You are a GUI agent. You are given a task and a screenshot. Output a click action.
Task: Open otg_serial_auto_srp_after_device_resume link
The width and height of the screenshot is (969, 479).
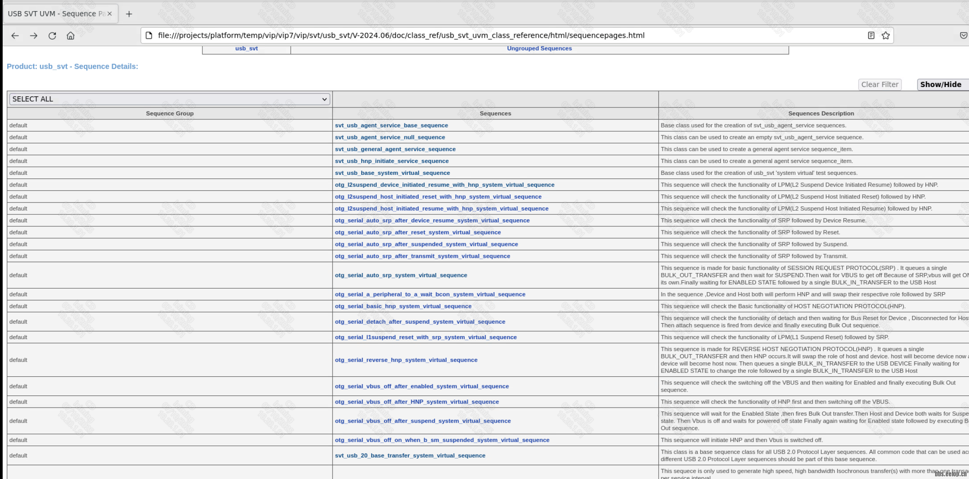click(432, 221)
